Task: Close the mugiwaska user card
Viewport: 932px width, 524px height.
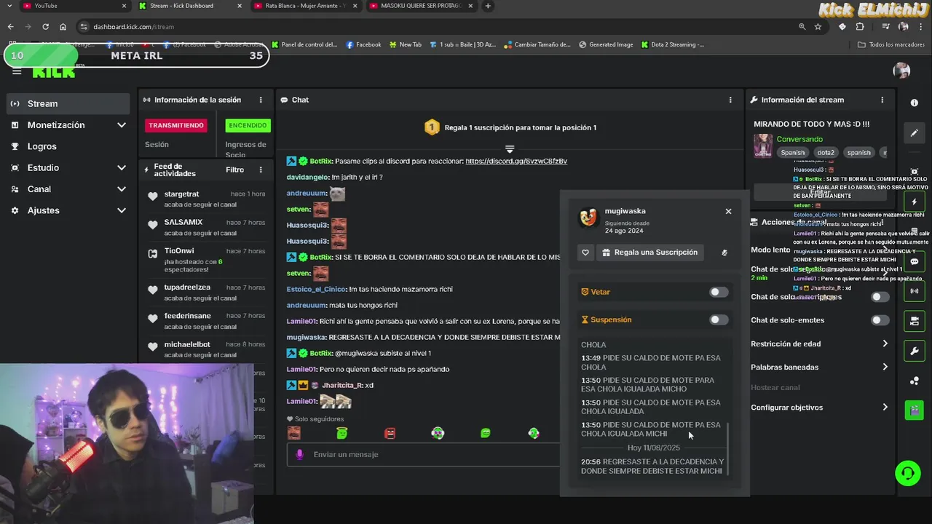Action: 728,211
